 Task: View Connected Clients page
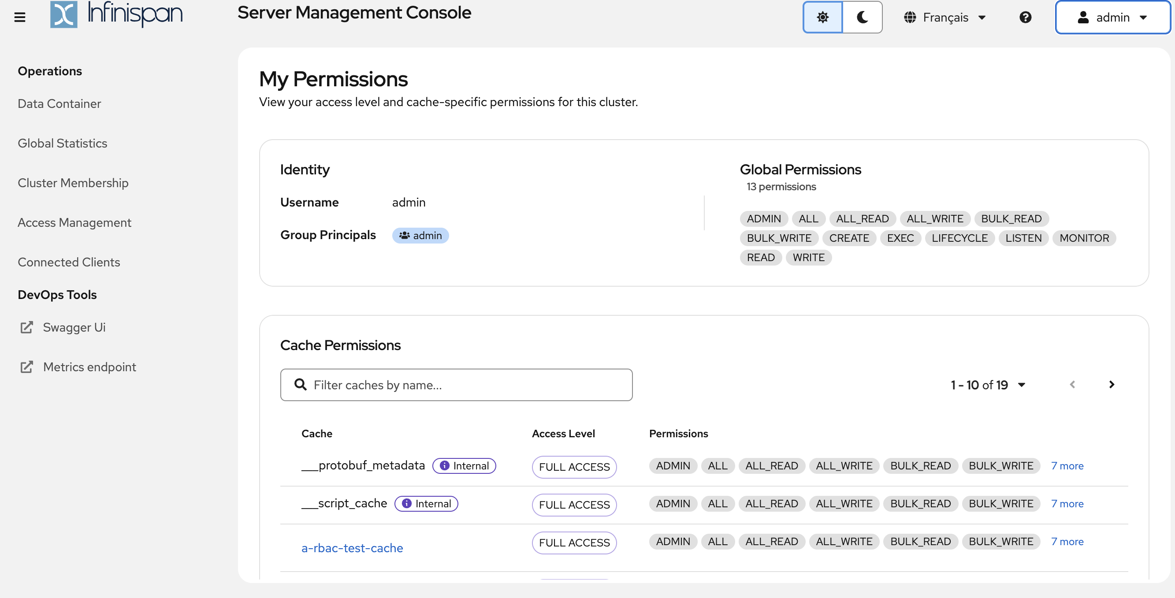pos(69,262)
